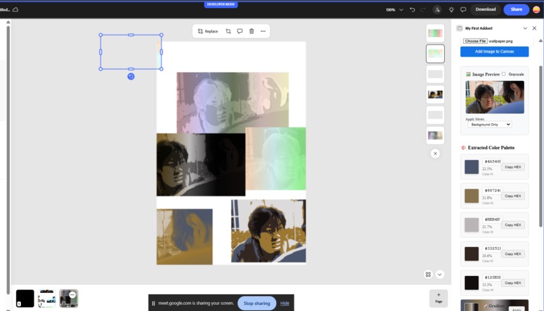Viewport: 544px width, 311px height.
Task: Open the zoom level dropdown
Action: (x=394, y=9)
